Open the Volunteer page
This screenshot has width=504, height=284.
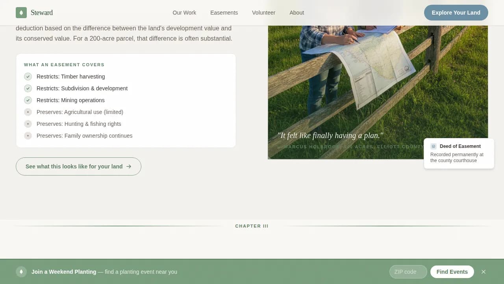(263, 13)
